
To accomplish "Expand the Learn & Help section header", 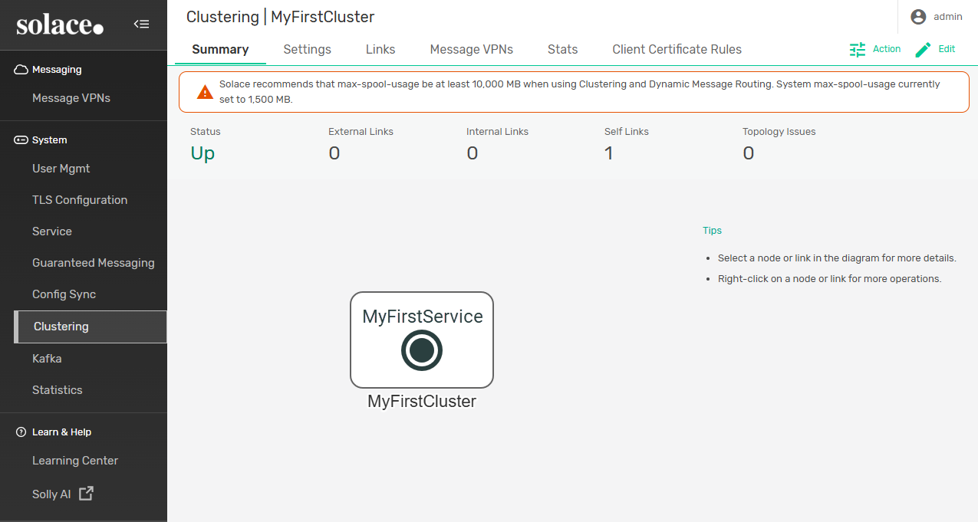I will [x=61, y=432].
